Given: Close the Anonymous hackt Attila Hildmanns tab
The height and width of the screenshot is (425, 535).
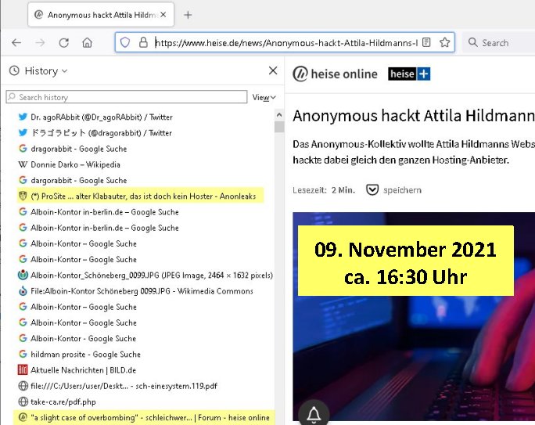Looking at the screenshot, I should coord(163,15).
